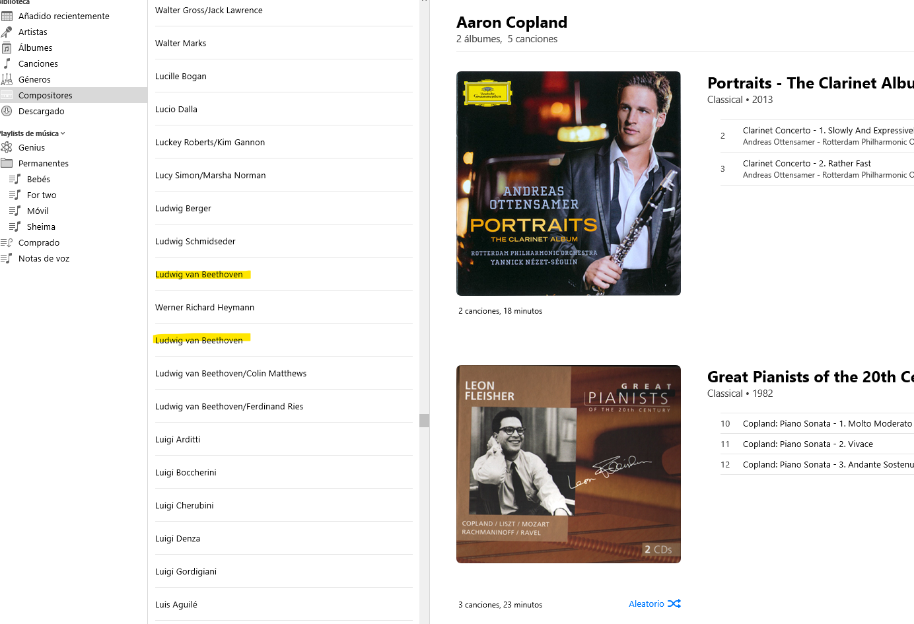This screenshot has height=624, width=914.
Task: Click the Artistas microphone icon
Action: point(7,32)
